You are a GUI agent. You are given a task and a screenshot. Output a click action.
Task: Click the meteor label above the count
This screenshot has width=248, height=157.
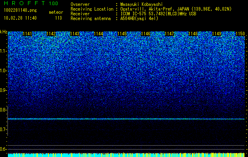coord(56,12)
